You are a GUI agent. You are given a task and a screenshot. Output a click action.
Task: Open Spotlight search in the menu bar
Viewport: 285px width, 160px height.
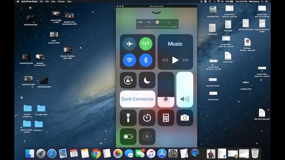262,1
